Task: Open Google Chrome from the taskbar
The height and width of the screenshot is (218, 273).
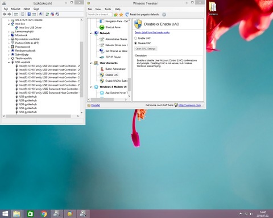Action: click(x=44, y=214)
